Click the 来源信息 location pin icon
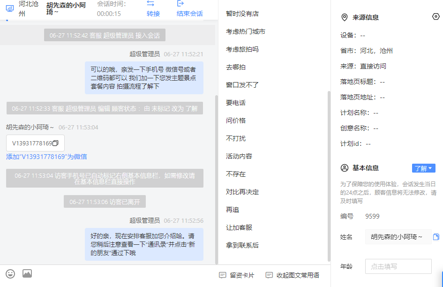443x287 pixels. tap(345, 17)
